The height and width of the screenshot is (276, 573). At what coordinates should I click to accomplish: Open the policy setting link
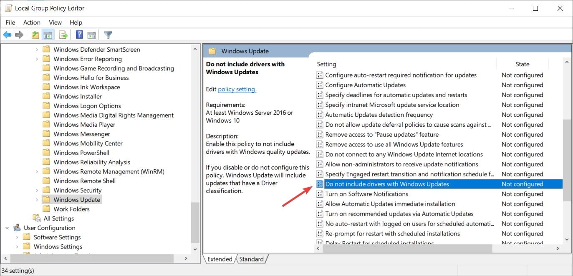[x=237, y=89]
